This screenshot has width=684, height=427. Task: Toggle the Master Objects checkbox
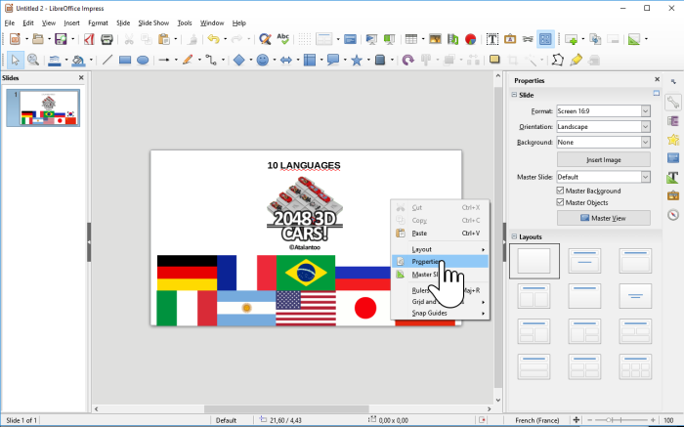tap(561, 202)
